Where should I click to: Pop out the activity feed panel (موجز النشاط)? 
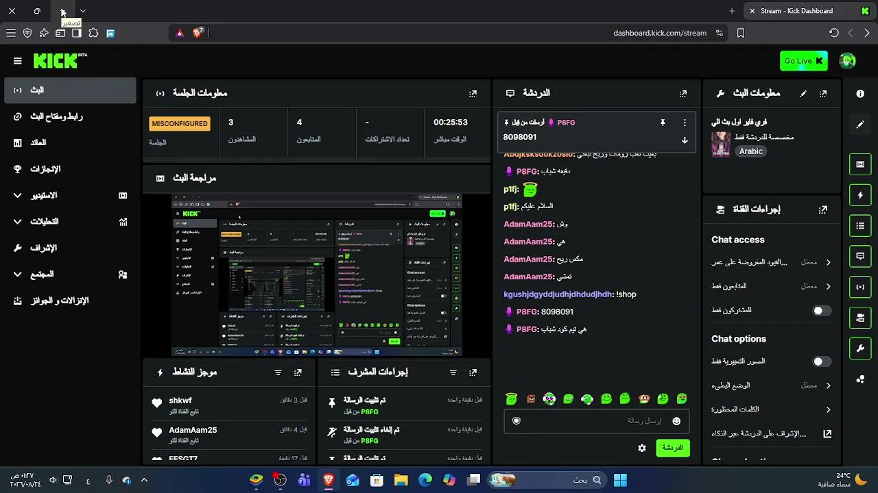click(298, 372)
